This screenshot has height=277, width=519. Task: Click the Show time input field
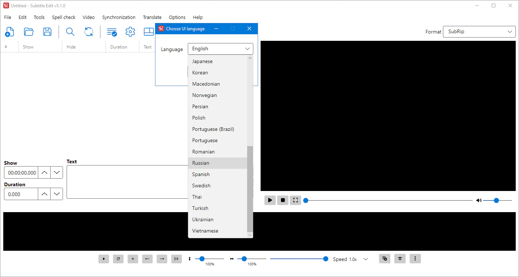(x=21, y=173)
